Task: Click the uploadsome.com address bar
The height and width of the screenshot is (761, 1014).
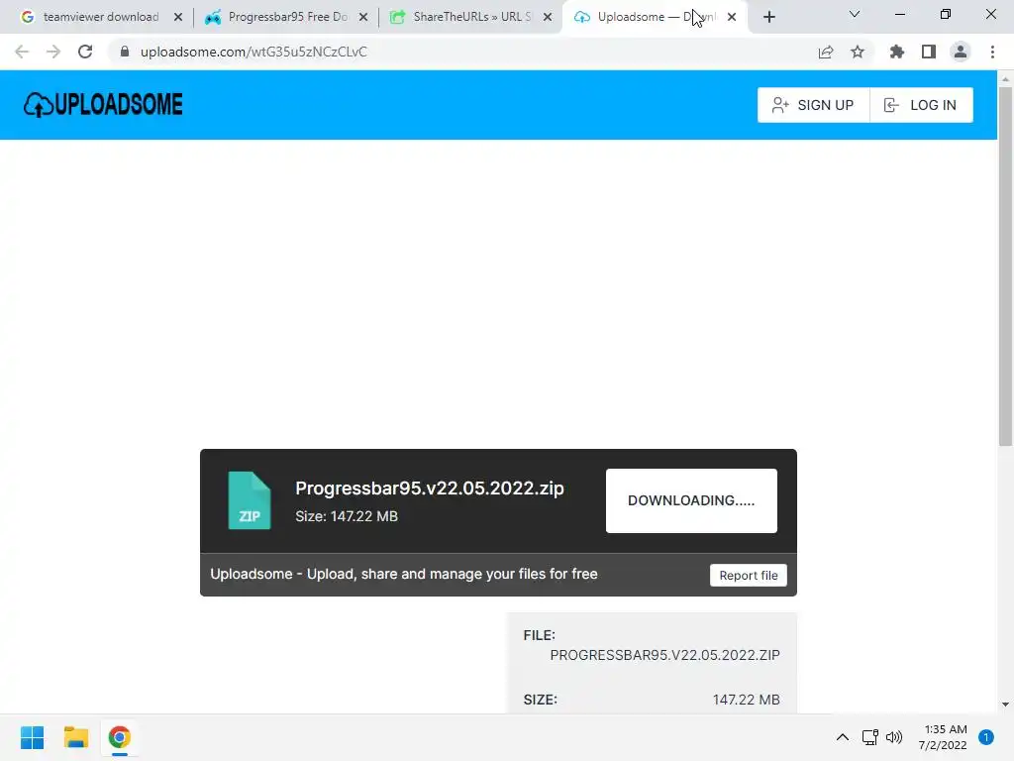Action: point(459,52)
